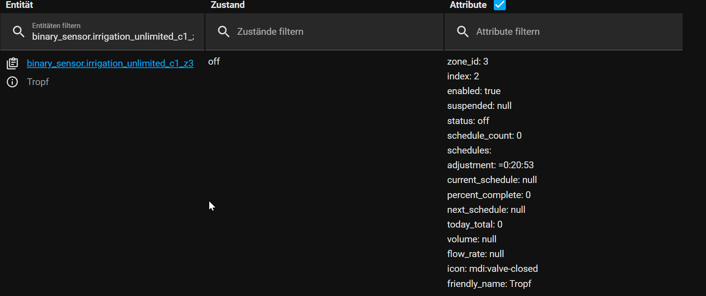Click the Tropf friendly name text
The height and width of the screenshot is (296, 706).
tap(38, 82)
